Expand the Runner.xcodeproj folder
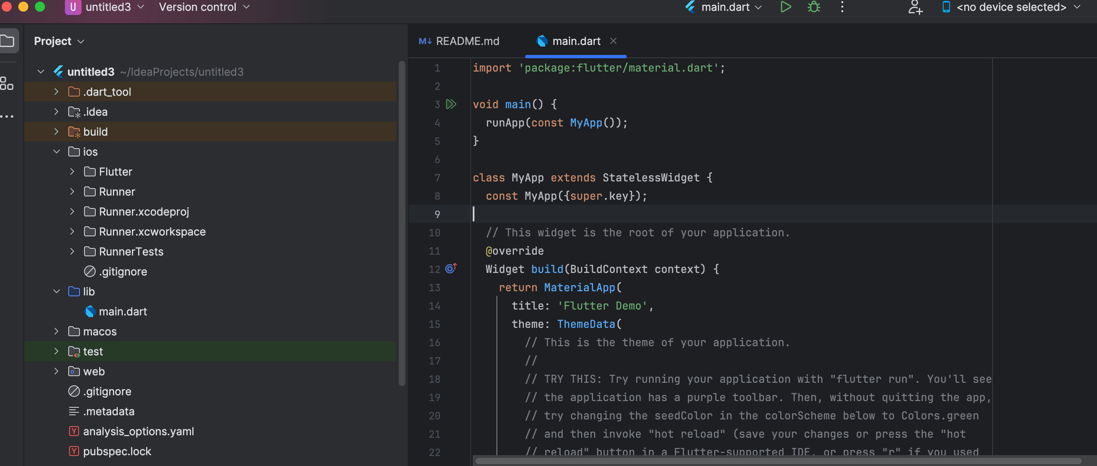The width and height of the screenshot is (1097, 466). (x=72, y=211)
